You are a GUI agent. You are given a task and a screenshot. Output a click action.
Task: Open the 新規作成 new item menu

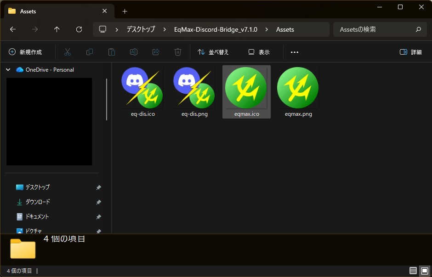coord(25,52)
